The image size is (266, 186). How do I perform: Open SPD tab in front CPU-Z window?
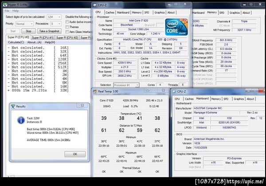pyautogui.click(x=147, y=12)
